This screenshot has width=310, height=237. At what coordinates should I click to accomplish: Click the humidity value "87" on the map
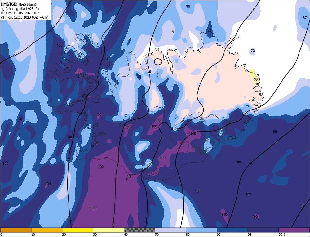click(305, 18)
